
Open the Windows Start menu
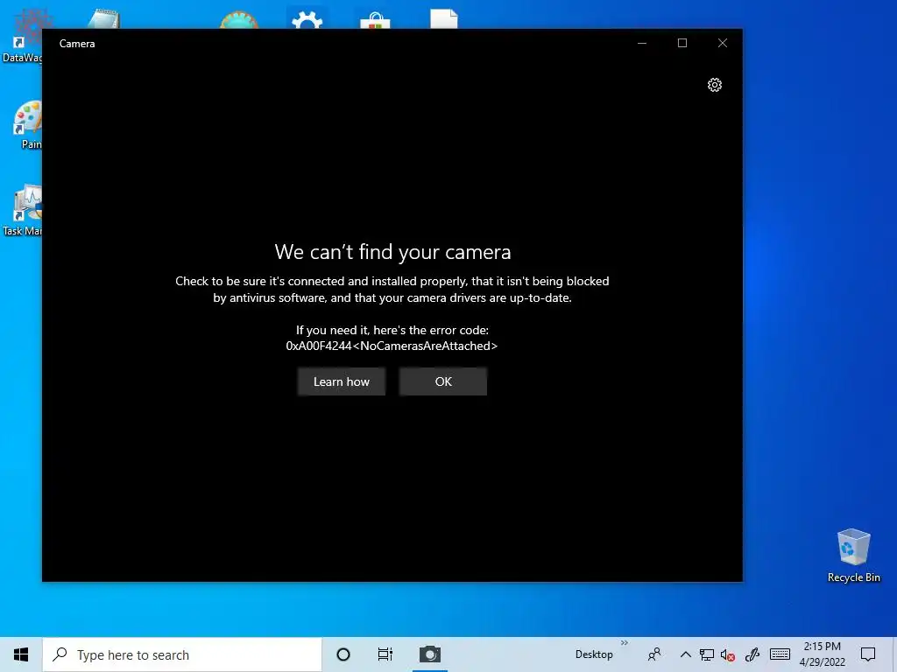(x=21, y=654)
